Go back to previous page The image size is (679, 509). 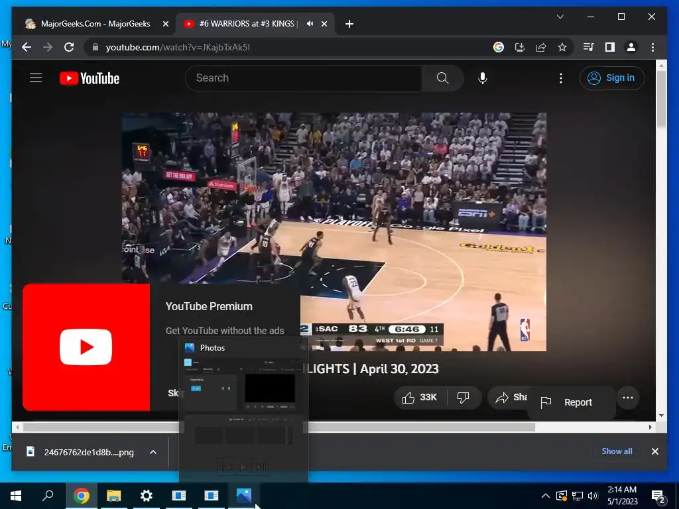(27, 47)
